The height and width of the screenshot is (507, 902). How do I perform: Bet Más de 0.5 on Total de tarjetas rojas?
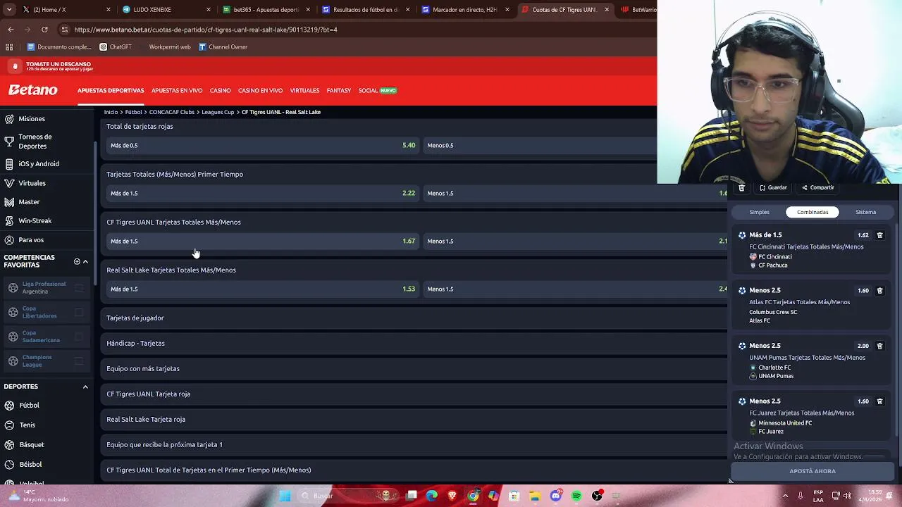pyautogui.click(x=263, y=145)
